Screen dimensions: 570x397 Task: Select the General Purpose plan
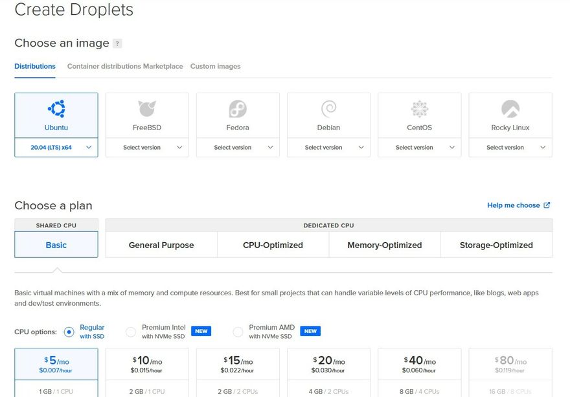tap(161, 245)
